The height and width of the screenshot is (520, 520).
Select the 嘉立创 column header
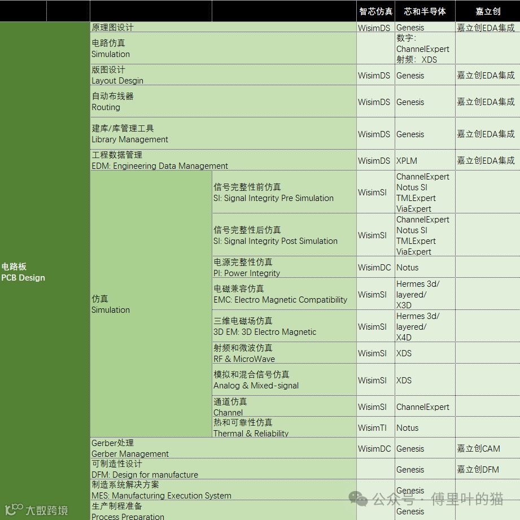(x=487, y=11)
